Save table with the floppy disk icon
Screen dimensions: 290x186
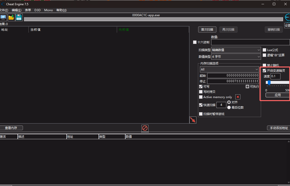tap(19, 17)
